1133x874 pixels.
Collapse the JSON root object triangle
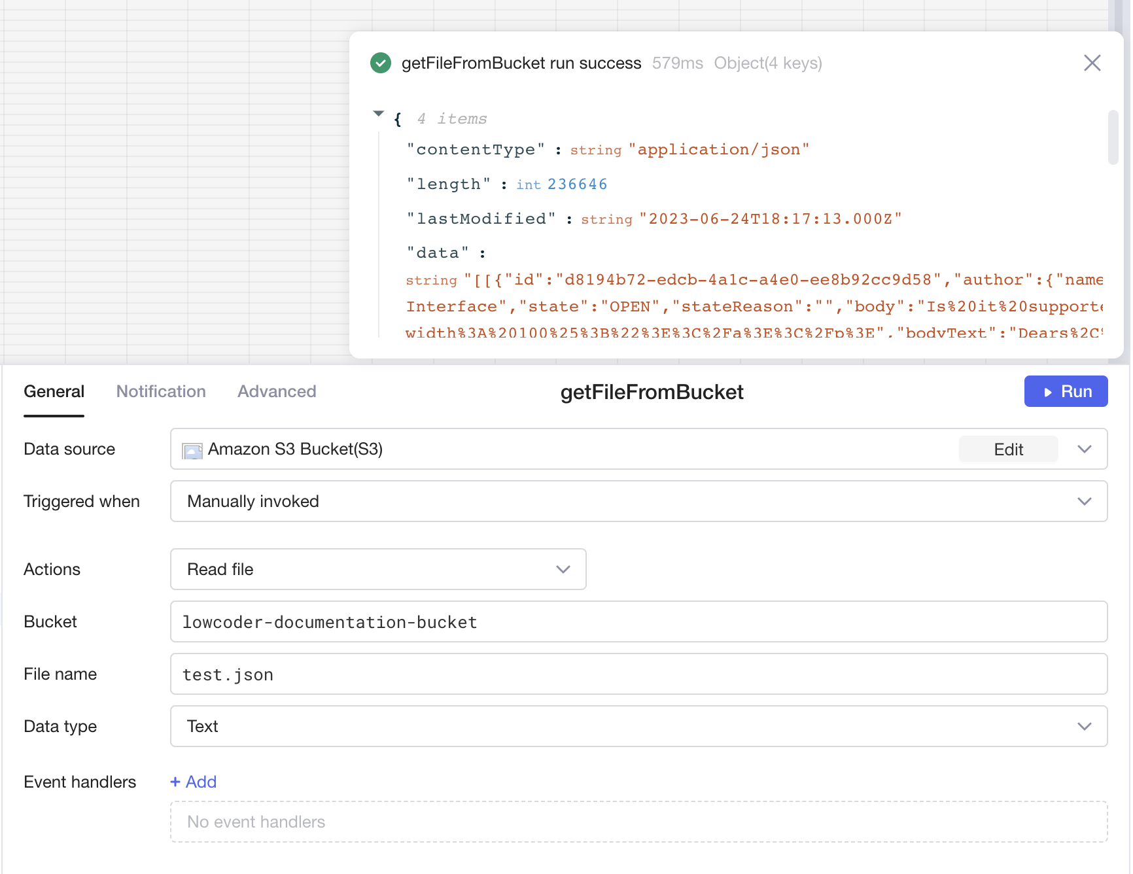(x=378, y=114)
